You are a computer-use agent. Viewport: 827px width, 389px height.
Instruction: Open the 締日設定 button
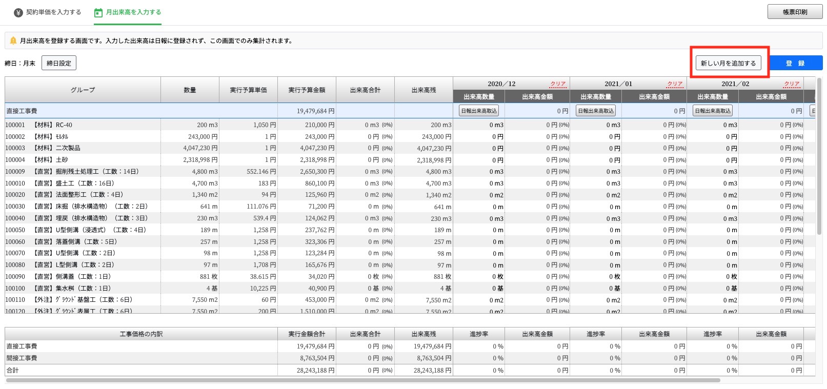pyautogui.click(x=59, y=63)
